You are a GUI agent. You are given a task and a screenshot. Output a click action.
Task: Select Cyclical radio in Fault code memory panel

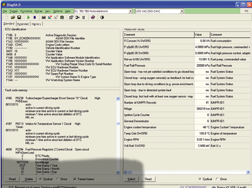tap(46, 179)
